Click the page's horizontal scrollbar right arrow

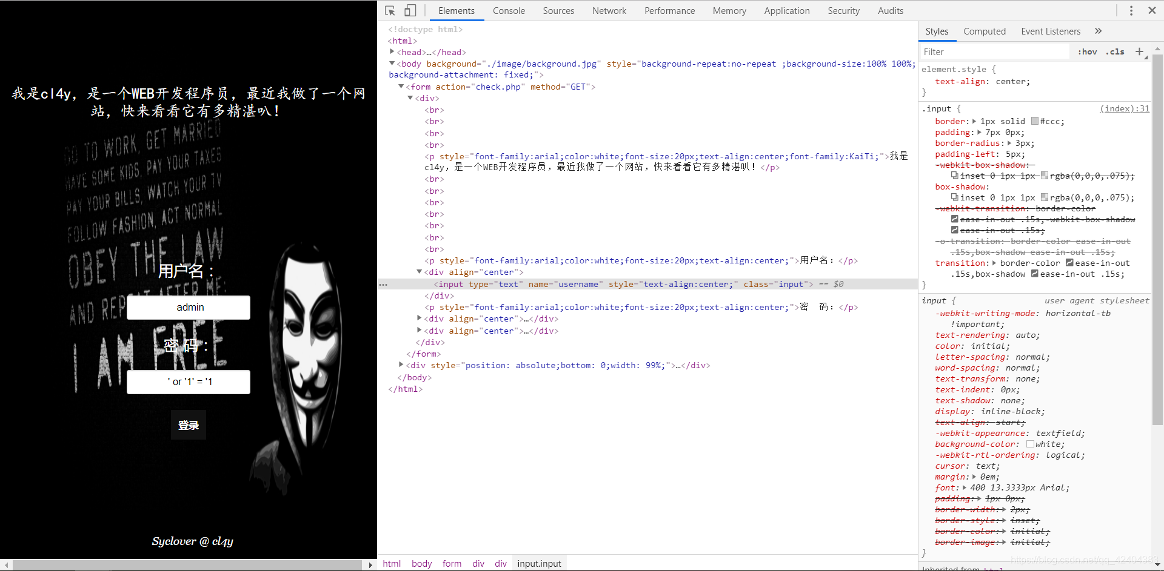[x=370, y=565]
